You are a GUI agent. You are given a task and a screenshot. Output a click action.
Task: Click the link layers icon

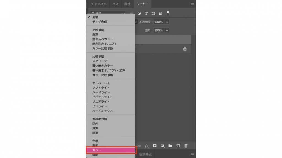click(139, 146)
